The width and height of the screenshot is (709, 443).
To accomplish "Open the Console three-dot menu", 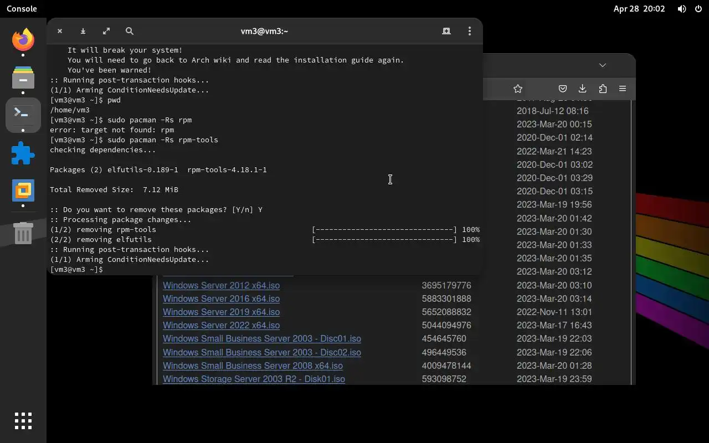I will pyautogui.click(x=470, y=31).
